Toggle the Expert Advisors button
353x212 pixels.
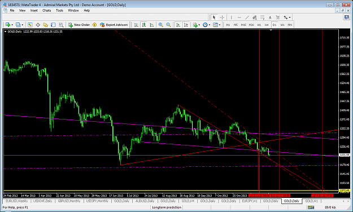click(x=114, y=25)
